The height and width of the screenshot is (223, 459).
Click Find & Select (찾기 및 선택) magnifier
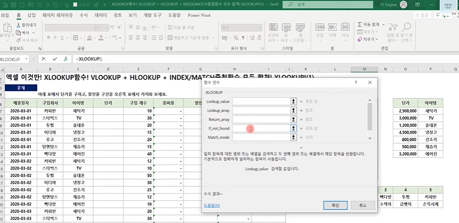coord(406,27)
